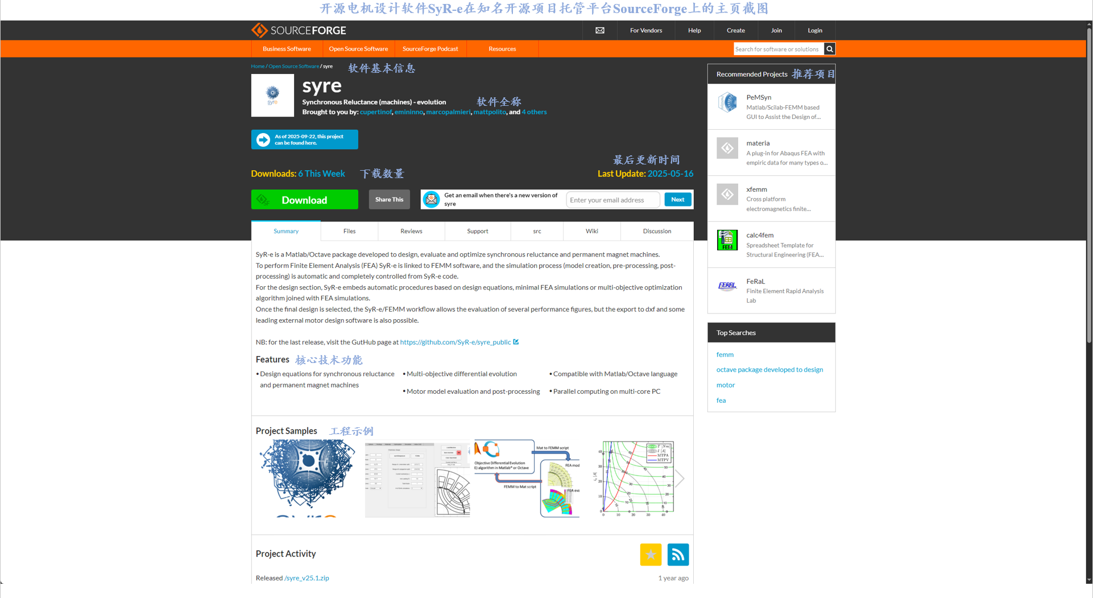Click the 4 others contributors link
Viewport: 1093px width, 598px height.
pyautogui.click(x=534, y=112)
